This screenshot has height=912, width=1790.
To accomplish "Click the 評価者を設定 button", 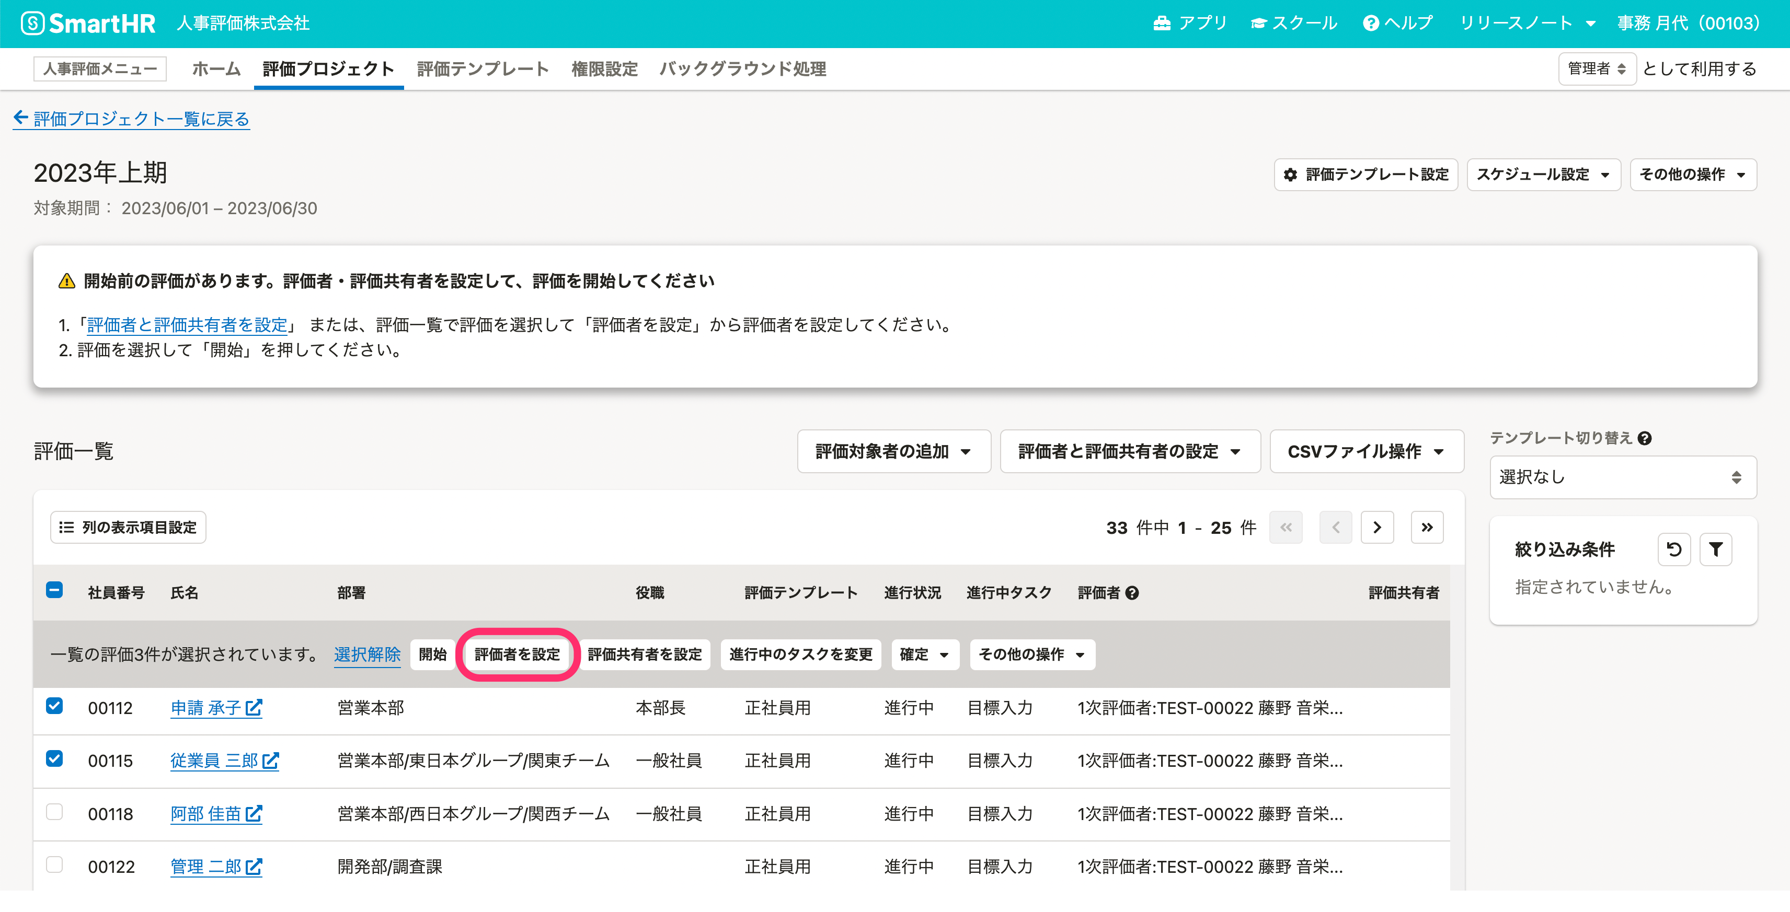I will click(x=517, y=654).
